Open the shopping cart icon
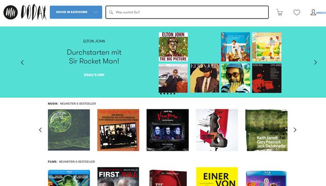 (x=279, y=12)
